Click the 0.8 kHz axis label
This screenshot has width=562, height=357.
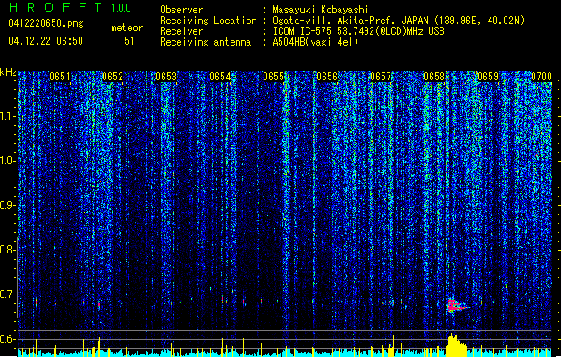tap(8, 250)
